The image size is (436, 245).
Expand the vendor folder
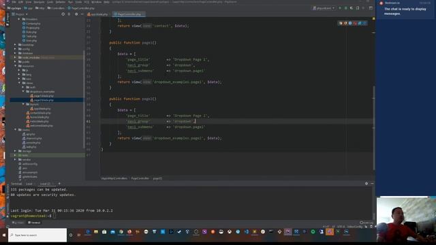point(15,159)
